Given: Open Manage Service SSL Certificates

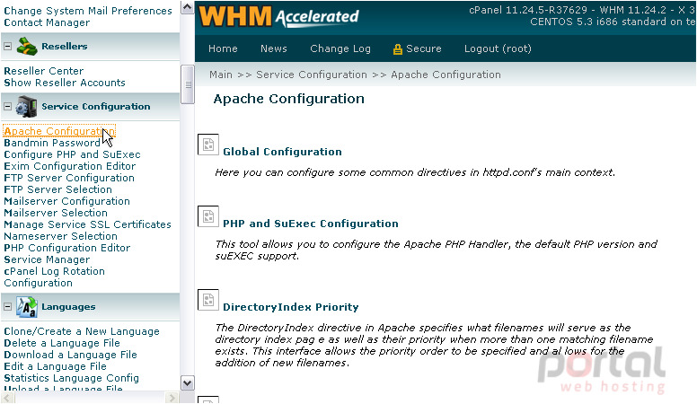Looking at the screenshot, I should pyautogui.click(x=87, y=224).
